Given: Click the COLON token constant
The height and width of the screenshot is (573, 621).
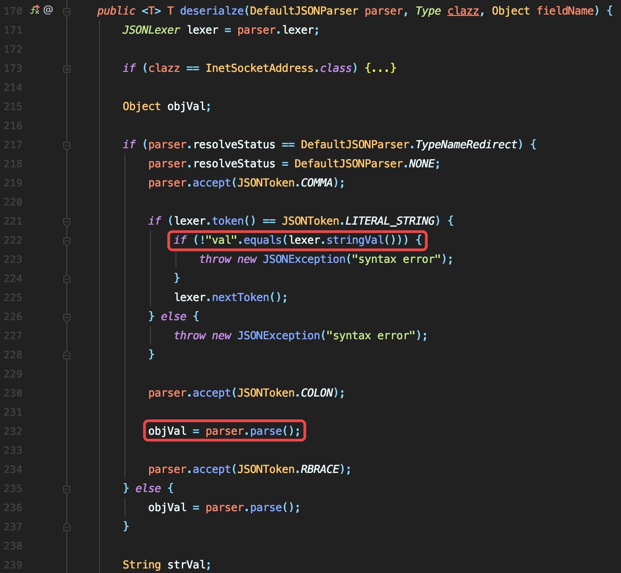Looking at the screenshot, I should [x=317, y=393].
